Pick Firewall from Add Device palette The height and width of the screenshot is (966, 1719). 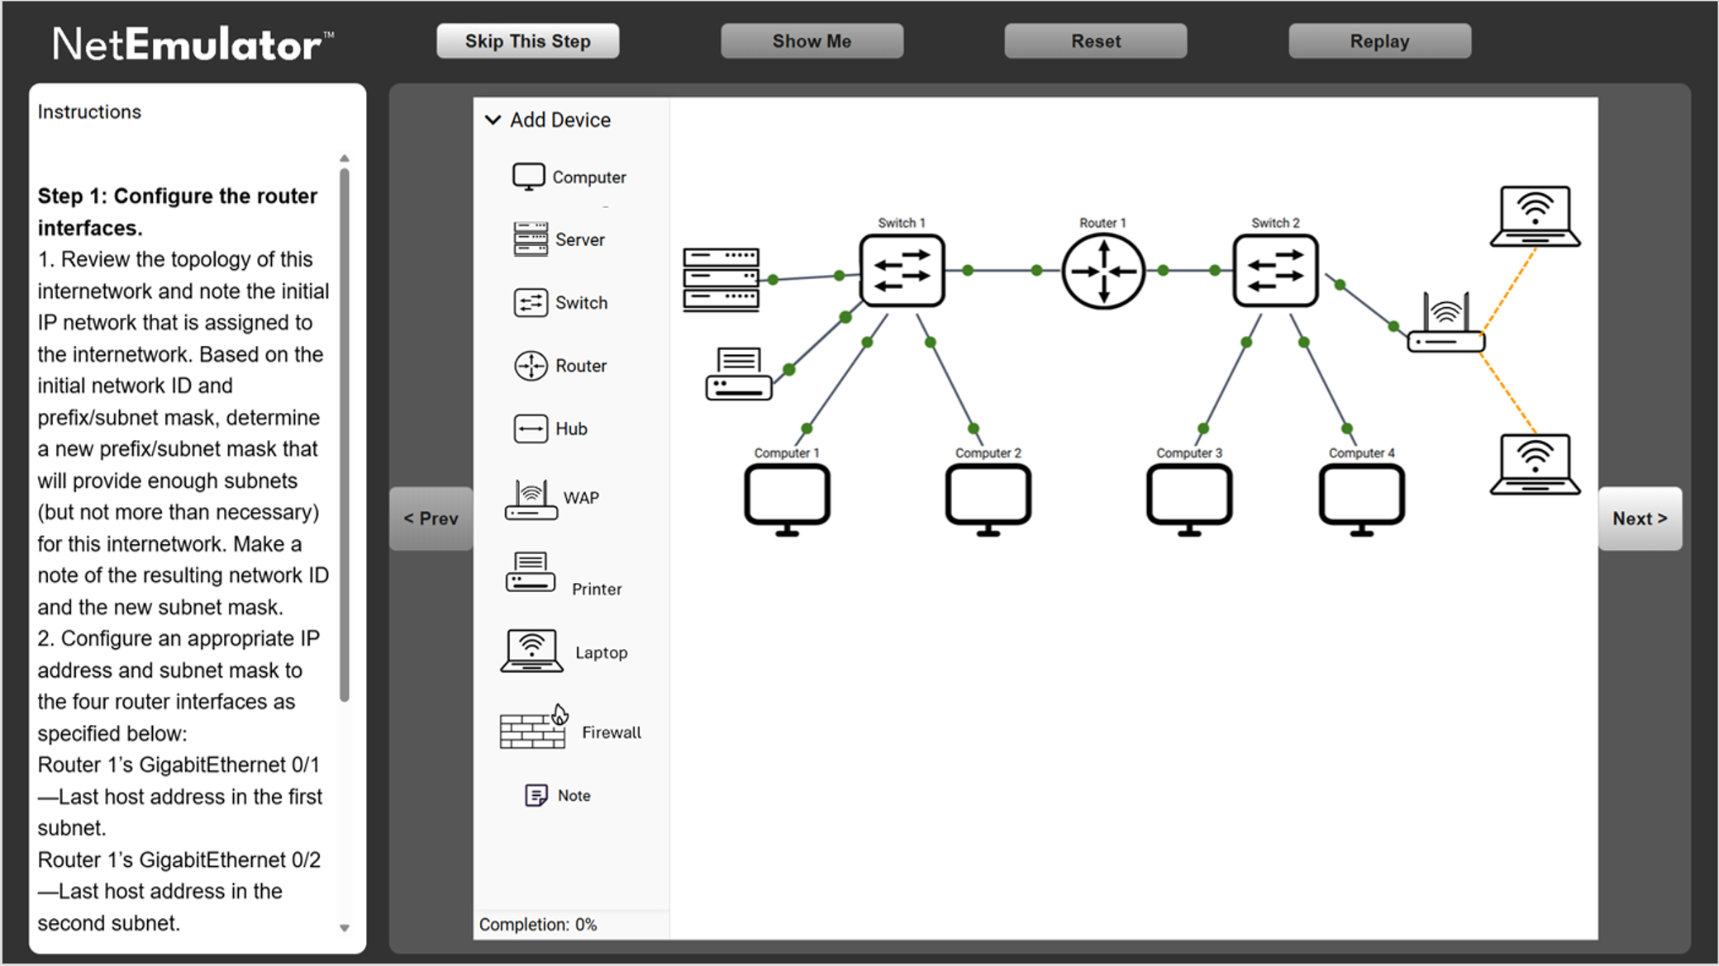tap(570, 731)
